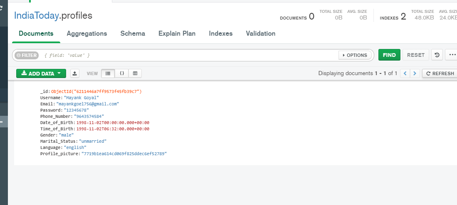Switch to the Documents tab
The width and height of the screenshot is (457, 205).
pos(36,34)
